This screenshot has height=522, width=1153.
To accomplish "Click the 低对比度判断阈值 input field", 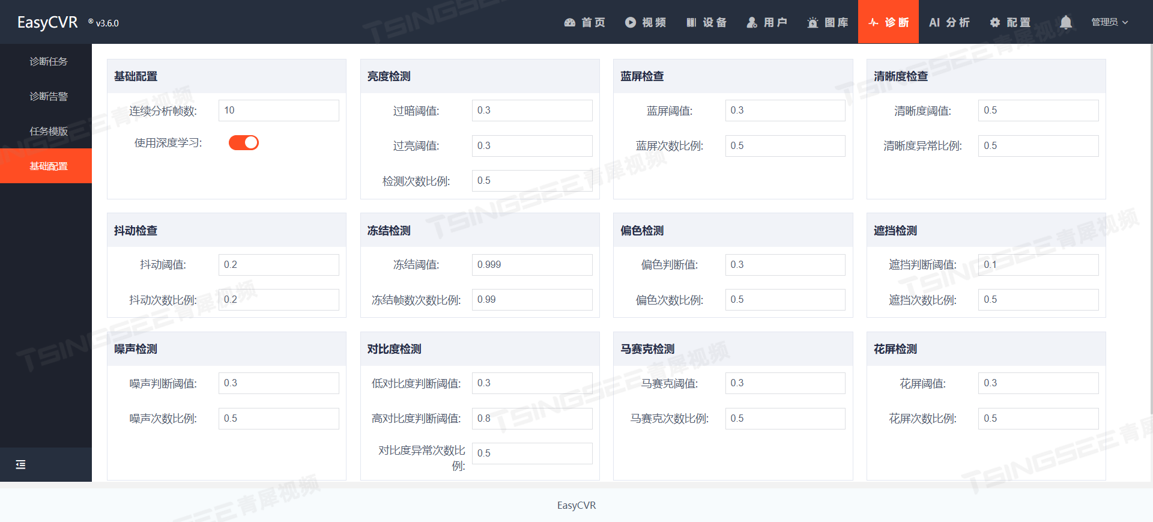I will [x=532, y=383].
